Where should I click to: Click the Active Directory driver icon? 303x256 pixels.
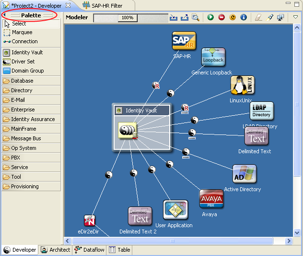pyautogui.click(x=245, y=174)
